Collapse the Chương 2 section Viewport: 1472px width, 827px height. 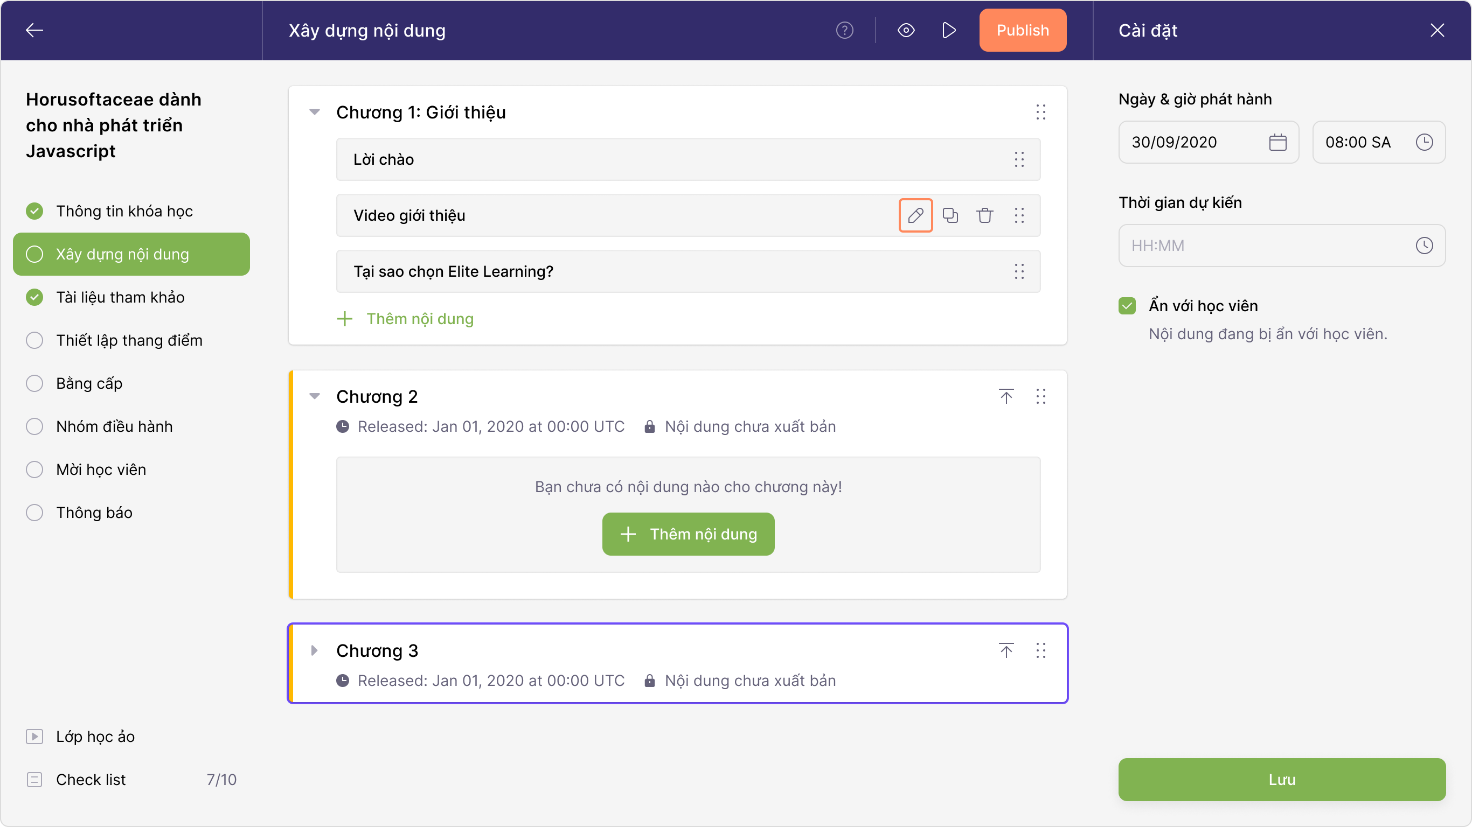click(x=314, y=396)
